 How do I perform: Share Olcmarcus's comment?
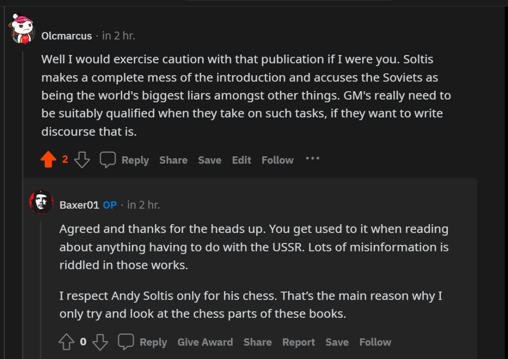[x=173, y=160]
